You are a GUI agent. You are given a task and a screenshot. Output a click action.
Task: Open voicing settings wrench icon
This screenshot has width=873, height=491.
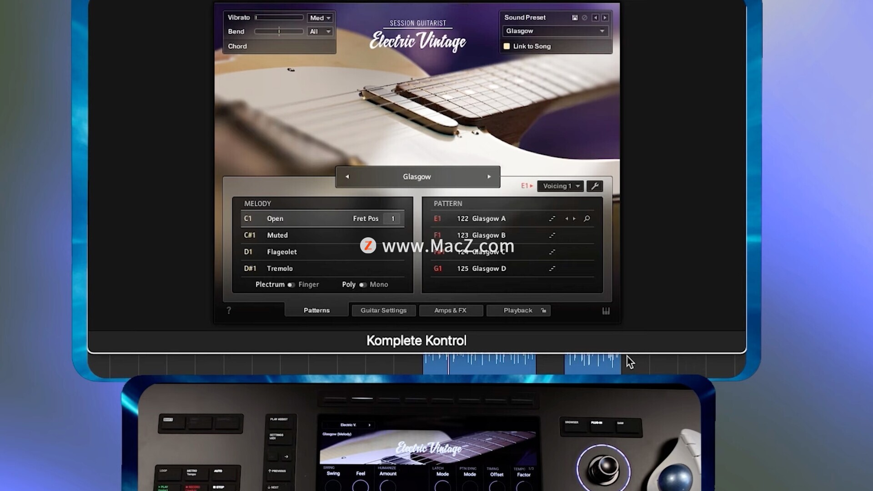pyautogui.click(x=595, y=186)
